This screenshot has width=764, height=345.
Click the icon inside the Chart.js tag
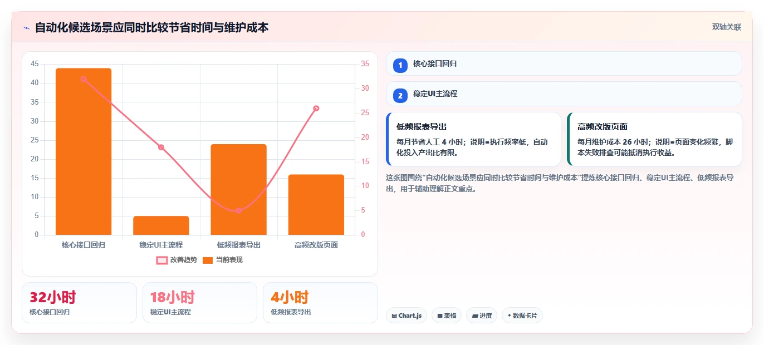tap(394, 316)
